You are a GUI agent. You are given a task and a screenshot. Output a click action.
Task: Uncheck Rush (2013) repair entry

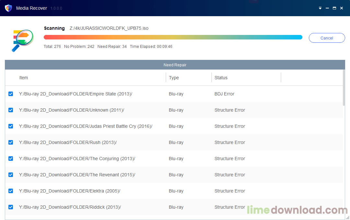tap(11, 142)
